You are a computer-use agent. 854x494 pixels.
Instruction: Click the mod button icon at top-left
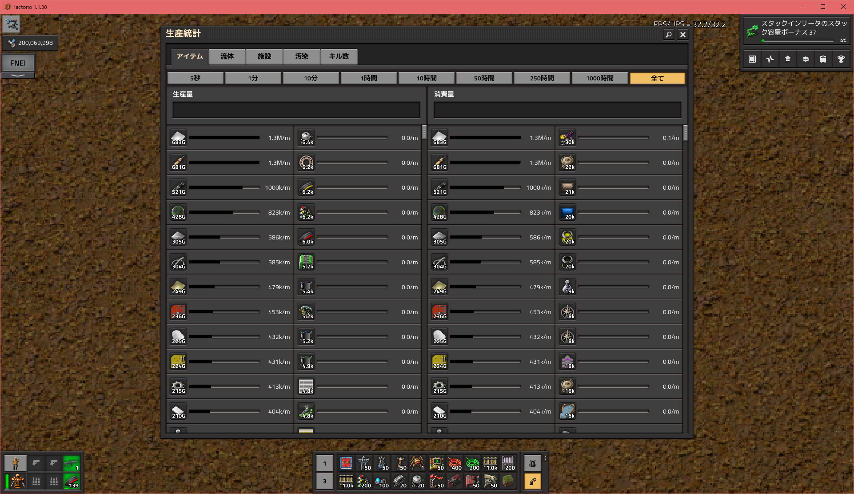click(x=11, y=24)
